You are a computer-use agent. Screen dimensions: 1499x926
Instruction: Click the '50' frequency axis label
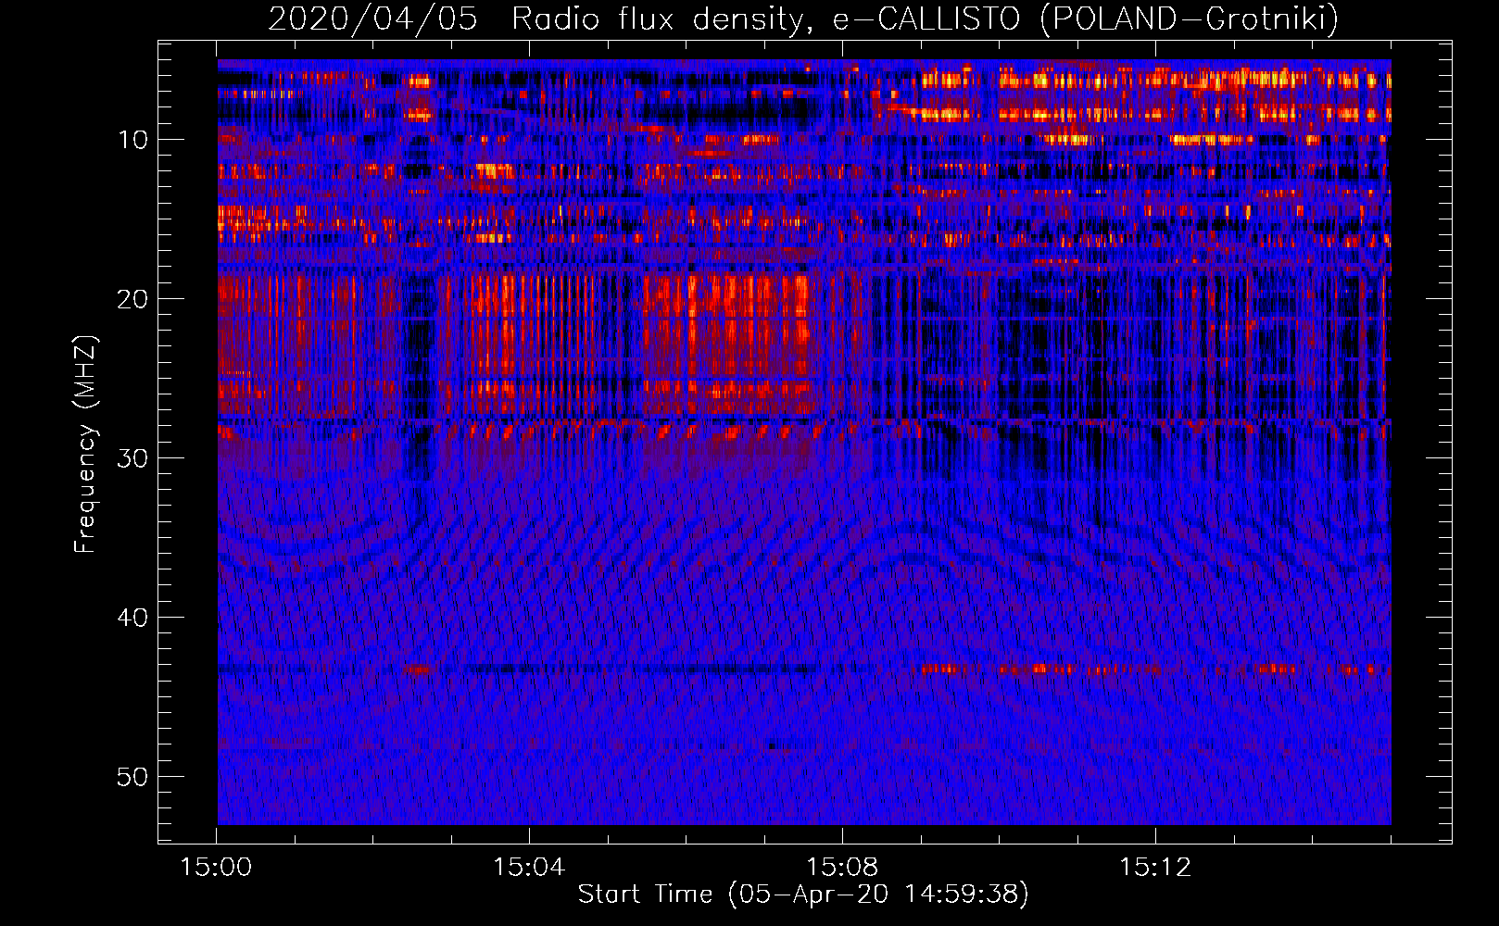pyautogui.click(x=132, y=777)
